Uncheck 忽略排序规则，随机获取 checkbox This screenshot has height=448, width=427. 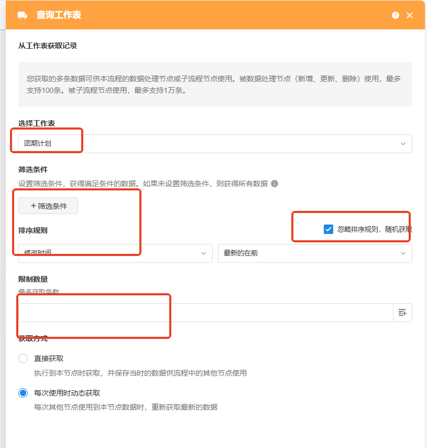tap(329, 229)
